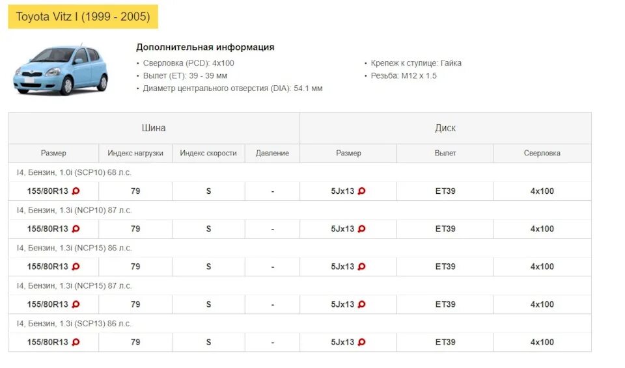Click search icon beside 155/80R13 for NCP15 87 л.с.
Viewport: 625px width, 368px height.
[76, 304]
